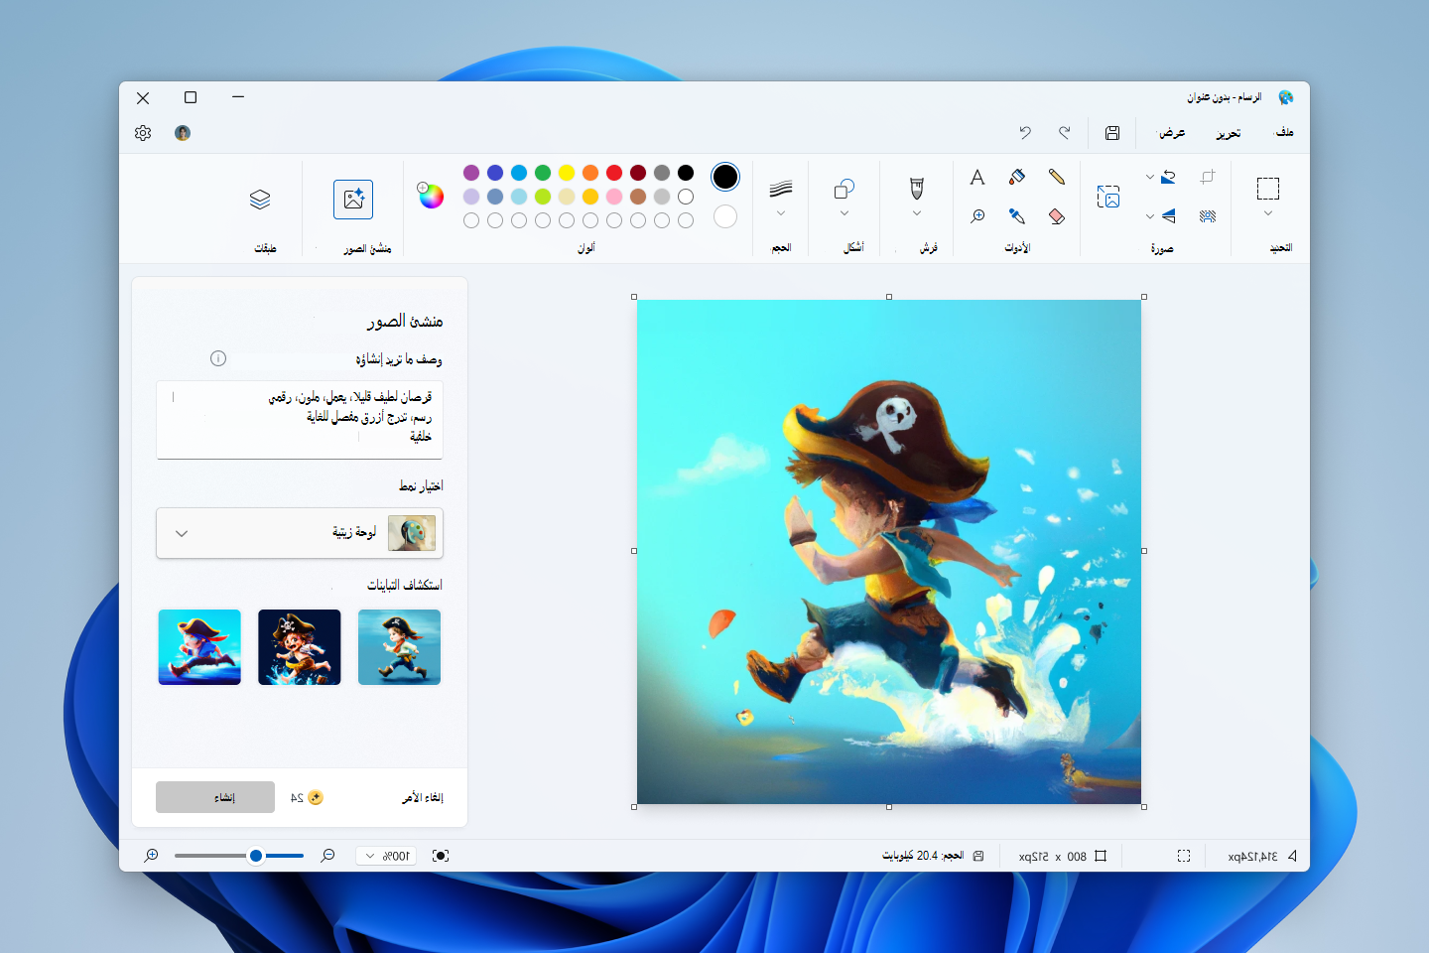Pick the green swatch in the palette
Image resolution: width=1429 pixels, height=953 pixels.
[x=543, y=173]
